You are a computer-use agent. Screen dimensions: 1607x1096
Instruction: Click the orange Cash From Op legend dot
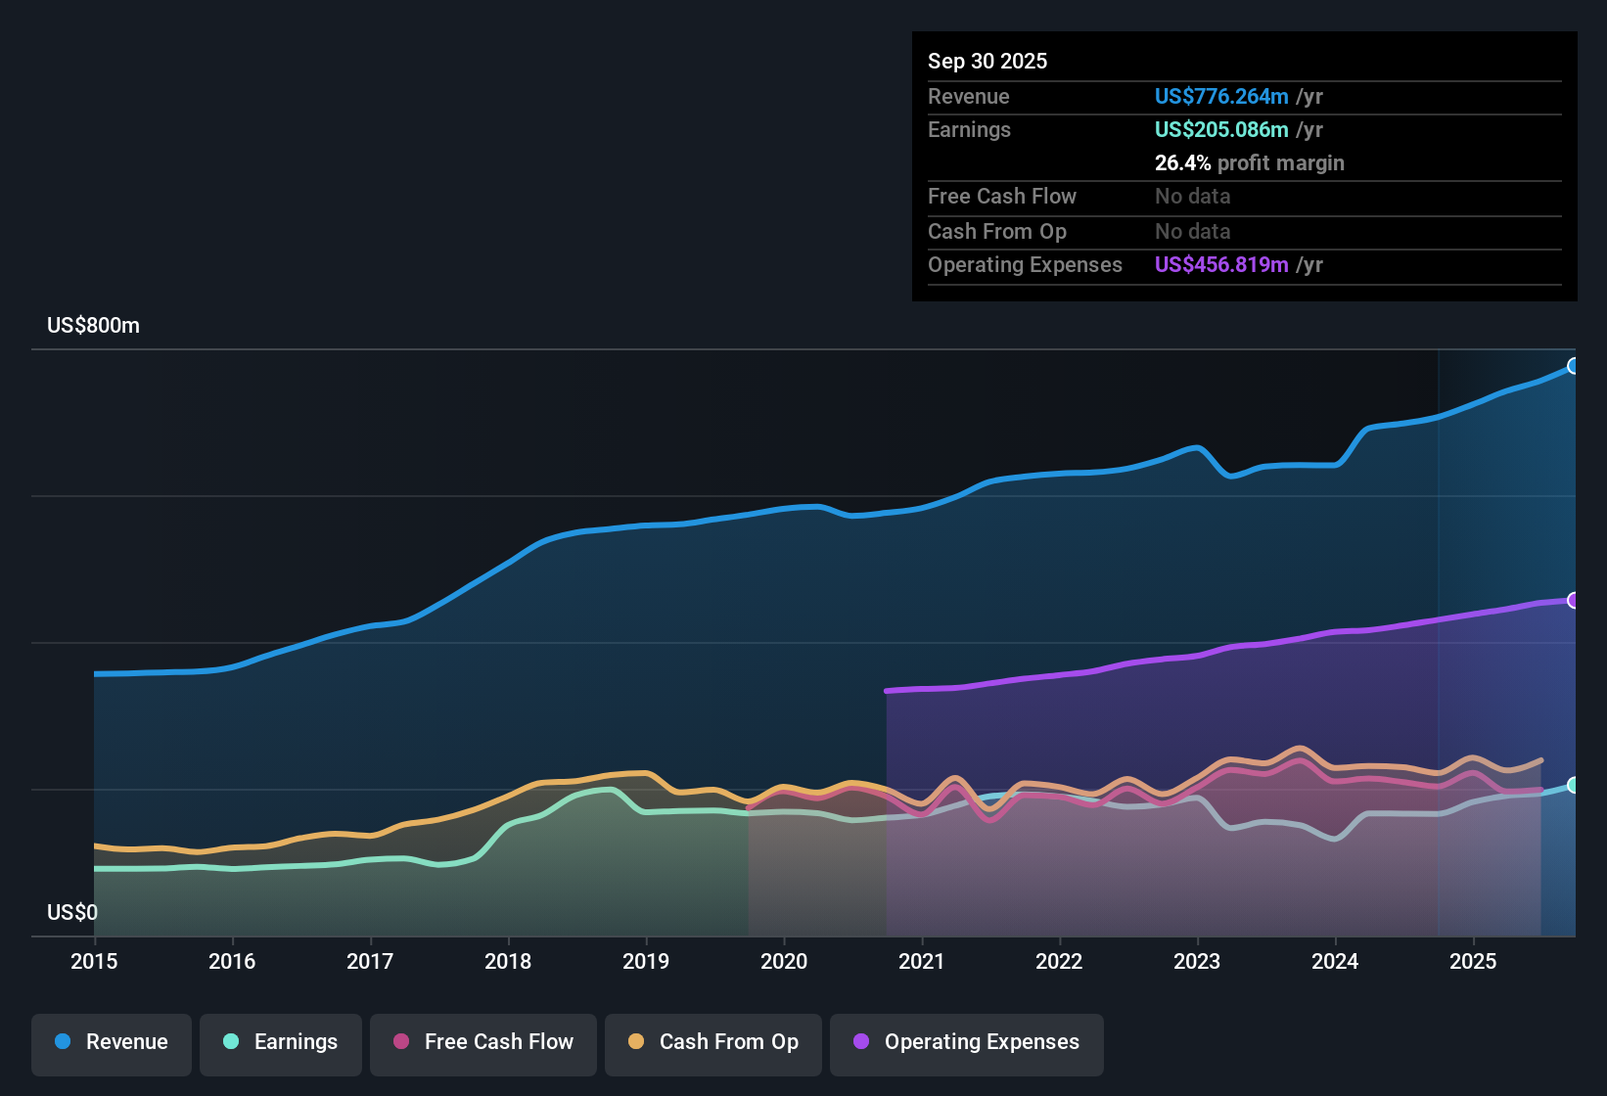click(637, 1043)
